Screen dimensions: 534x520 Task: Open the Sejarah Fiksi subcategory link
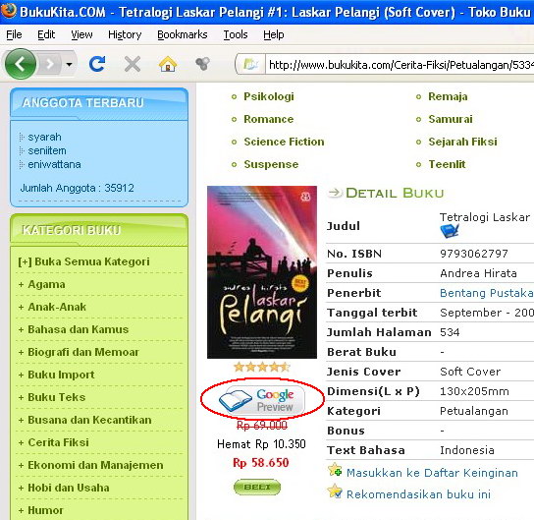[462, 142]
